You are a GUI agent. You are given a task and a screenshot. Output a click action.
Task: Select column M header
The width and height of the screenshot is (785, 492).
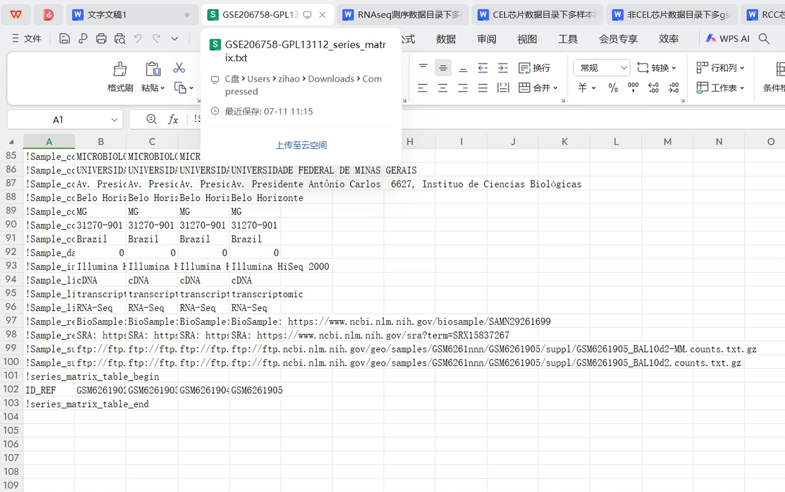(x=667, y=142)
